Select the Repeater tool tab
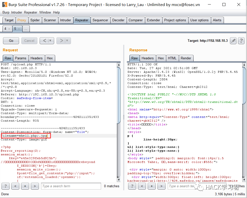The height and width of the screenshot is (198, 247). pos(82,20)
